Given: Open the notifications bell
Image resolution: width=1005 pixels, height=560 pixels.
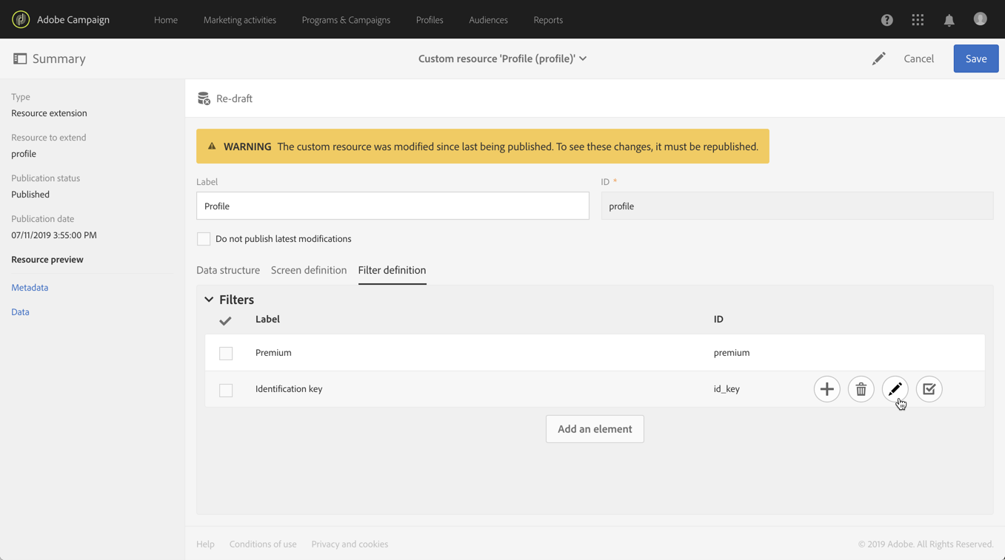Looking at the screenshot, I should tap(949, 20).
